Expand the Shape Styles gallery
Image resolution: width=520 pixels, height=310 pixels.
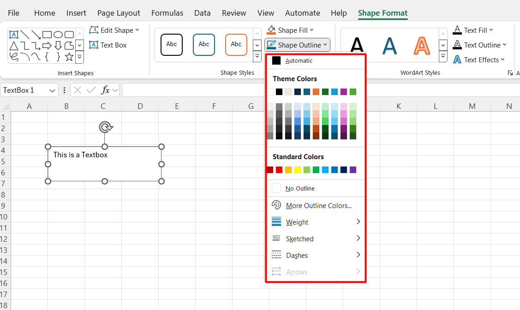tap(257, 56)
